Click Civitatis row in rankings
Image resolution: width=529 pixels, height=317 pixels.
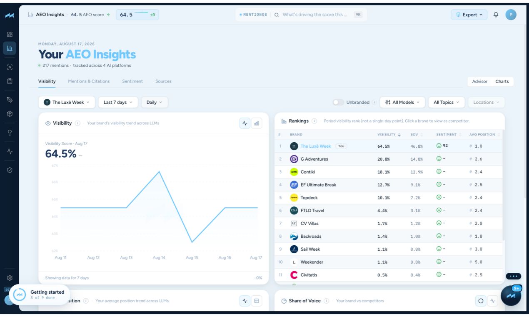click(389, 275)
